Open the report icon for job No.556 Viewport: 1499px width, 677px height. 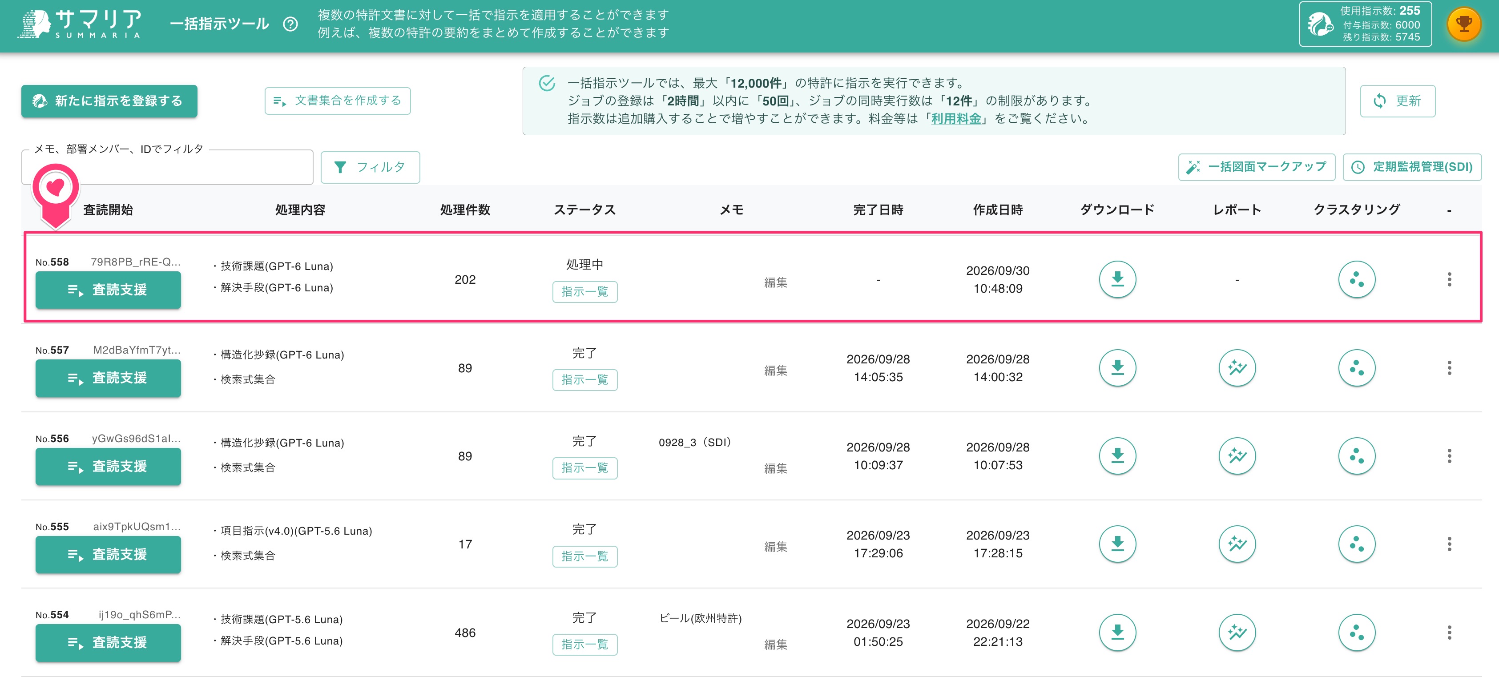coord(1237,456)
